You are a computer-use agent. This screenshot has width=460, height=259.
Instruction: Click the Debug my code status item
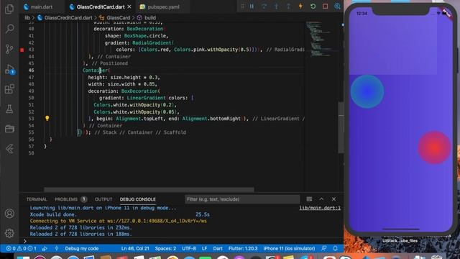[81, 248]
